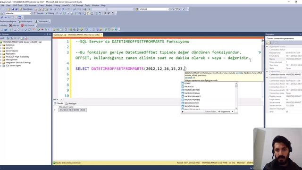The image size is (302, 170).
Task: Open the Help menu
Action: [x=103, y=5]
